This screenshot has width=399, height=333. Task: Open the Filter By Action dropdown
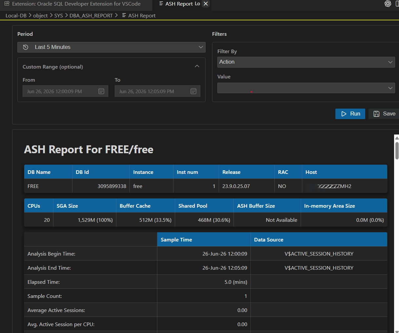(x=306, y=62)
